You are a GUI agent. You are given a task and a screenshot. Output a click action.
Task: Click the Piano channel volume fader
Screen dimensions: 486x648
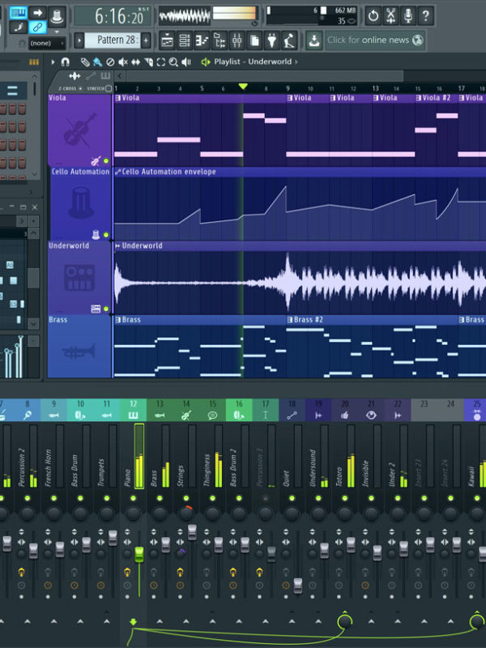pyautogui.click(x=139, y=554)
